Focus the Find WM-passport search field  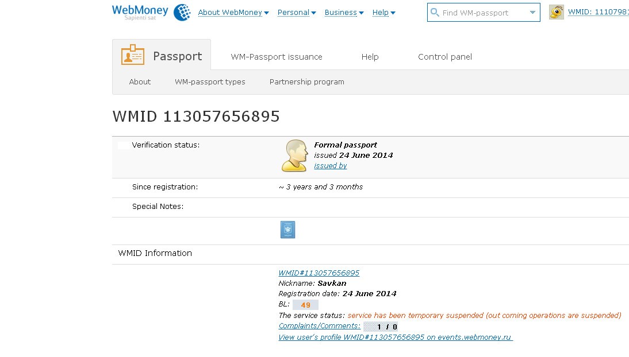click(x=483, y=13)
